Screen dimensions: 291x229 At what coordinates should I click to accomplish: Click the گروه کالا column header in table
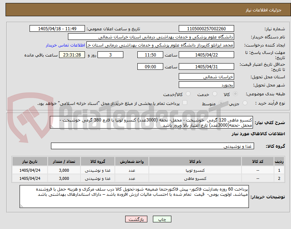click(97, 161)
